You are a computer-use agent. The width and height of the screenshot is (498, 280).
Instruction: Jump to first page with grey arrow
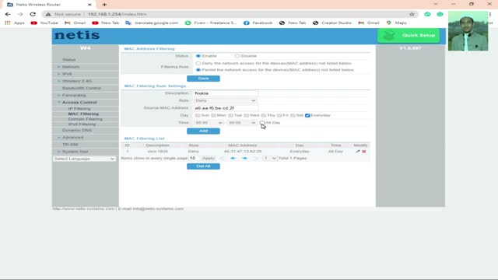222,158
